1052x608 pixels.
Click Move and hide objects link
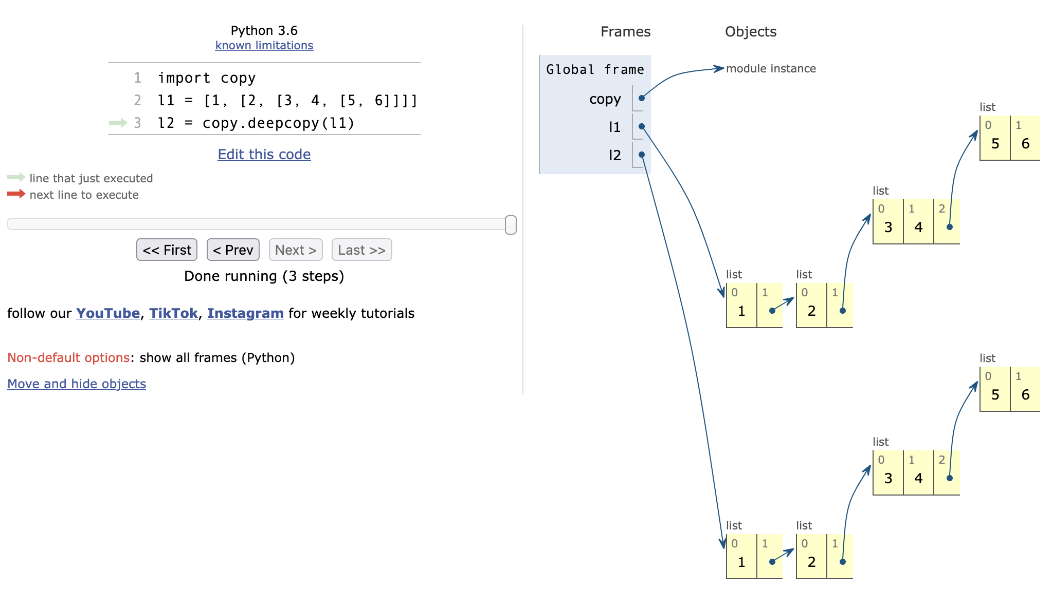coord(77,384)
